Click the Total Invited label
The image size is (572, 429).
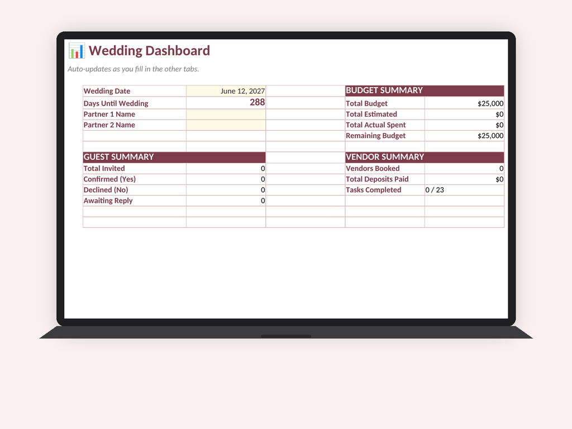click(x=134, y=168)
